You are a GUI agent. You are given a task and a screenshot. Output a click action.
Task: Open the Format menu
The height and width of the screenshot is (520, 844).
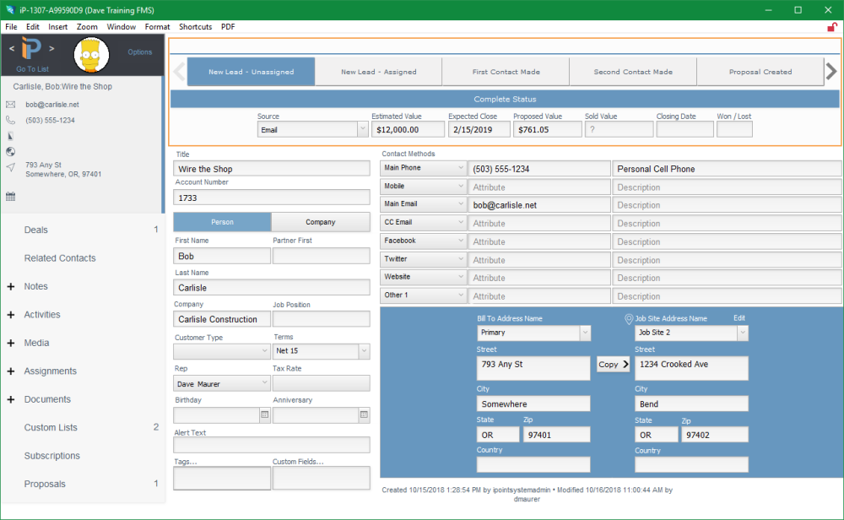pos(157,27)
